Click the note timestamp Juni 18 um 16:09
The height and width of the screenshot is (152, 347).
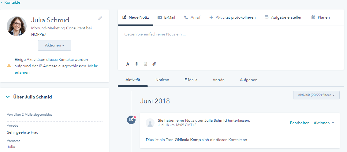(177, 125)
